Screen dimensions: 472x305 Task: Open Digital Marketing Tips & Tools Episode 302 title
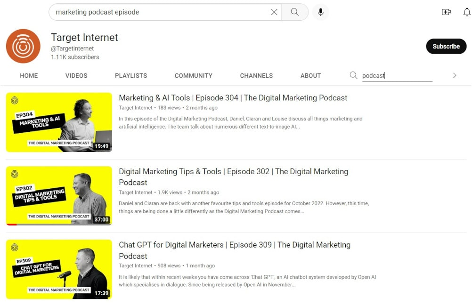[x=233, y=177]
